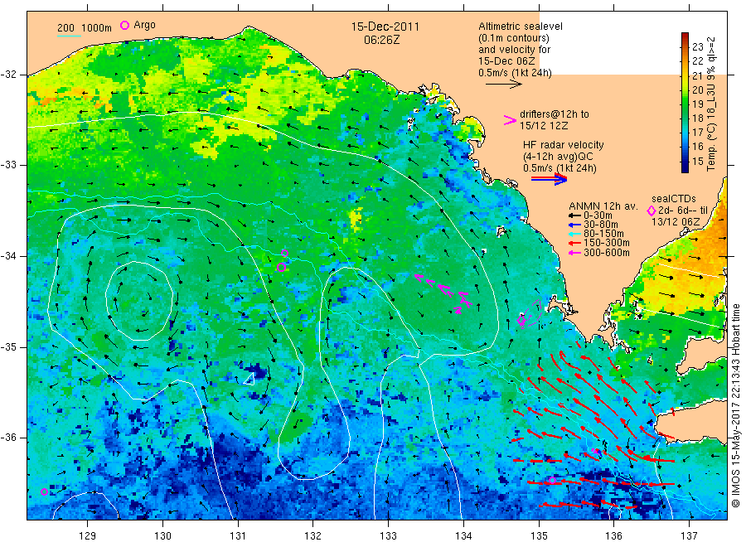This screenshot has width=746, height=547.
Task: Click the "300-600m" depth label
Action: (607, 253)
